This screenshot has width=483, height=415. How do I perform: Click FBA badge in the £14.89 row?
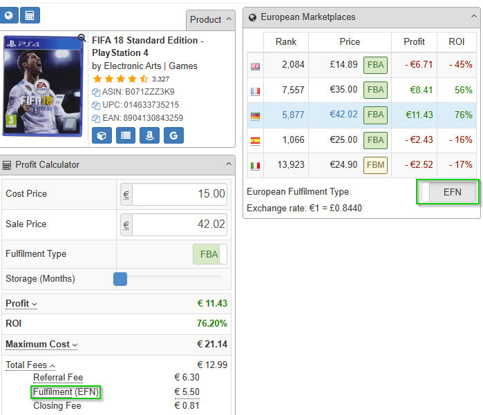point(375,65)
